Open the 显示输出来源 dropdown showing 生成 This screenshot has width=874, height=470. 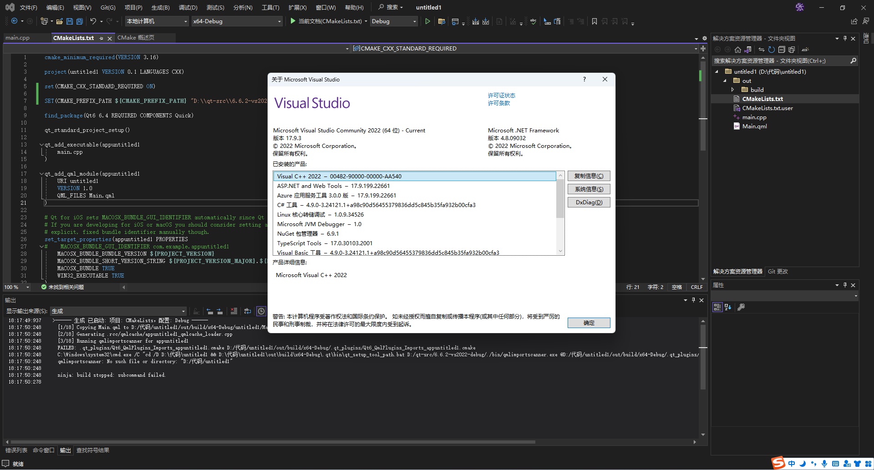pos(118,311)
